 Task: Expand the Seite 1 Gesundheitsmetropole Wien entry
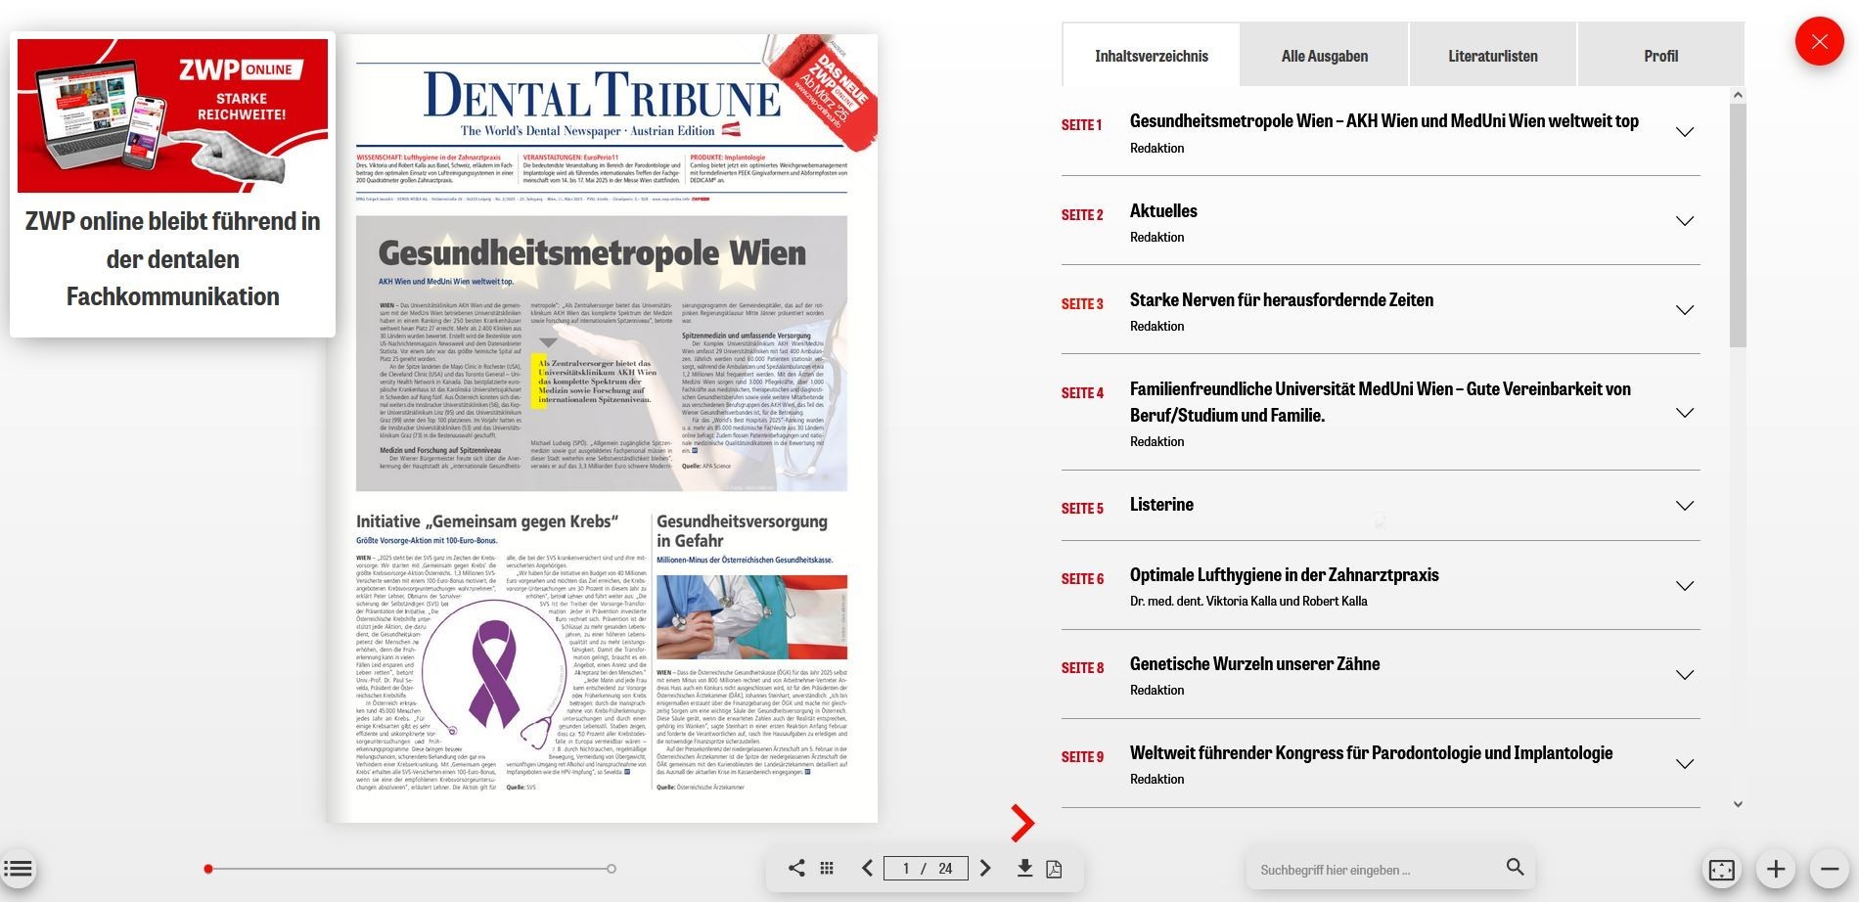[x=1684, y=132]
